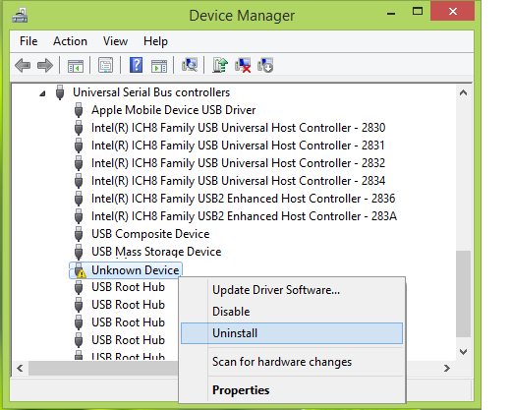Select USB Mass Storage Device entry
Screen dimensions: 511x410
156,252
